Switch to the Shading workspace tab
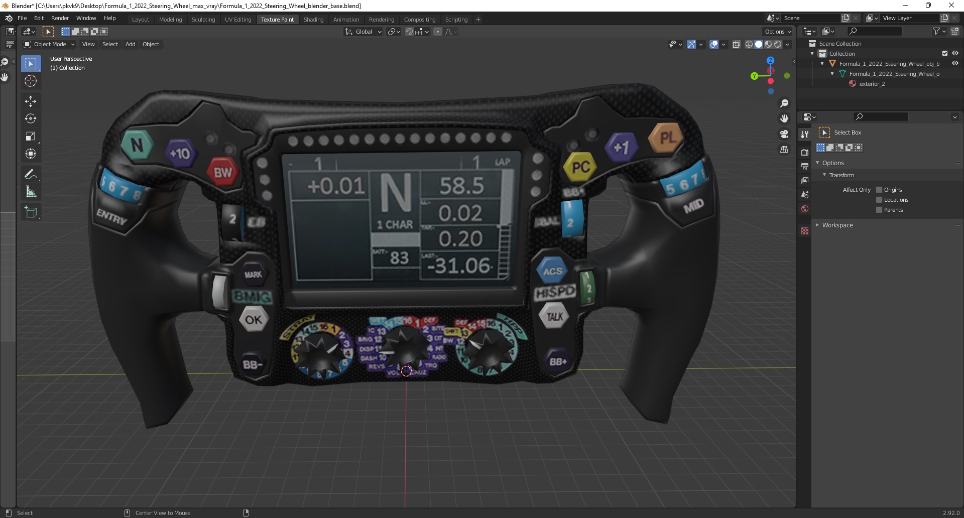The width and height of the screenshot is (964, 518). click(313, 20)
